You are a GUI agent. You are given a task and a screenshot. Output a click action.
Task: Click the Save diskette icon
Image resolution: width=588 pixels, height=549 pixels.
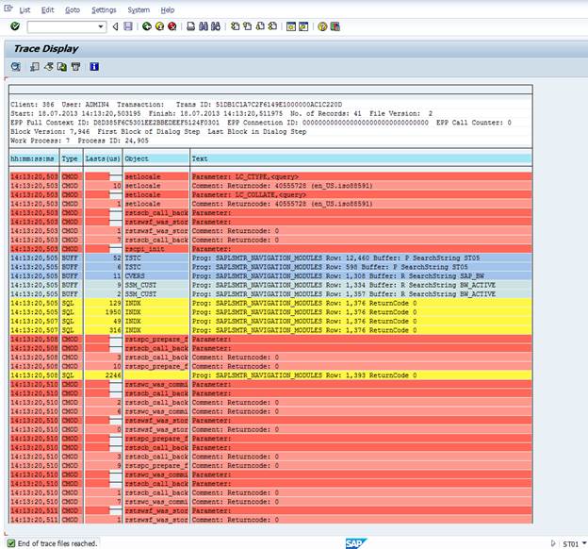(128, 26)
